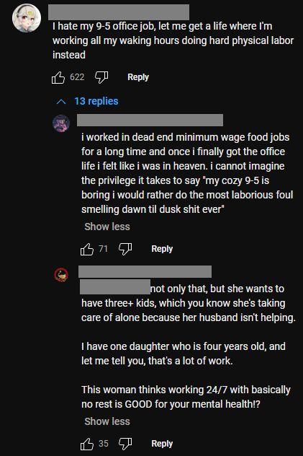Image resolution: width=303 pixels, height=456 pixels.
Task: Like the reply with 35 likes
Action: point(87,444)
